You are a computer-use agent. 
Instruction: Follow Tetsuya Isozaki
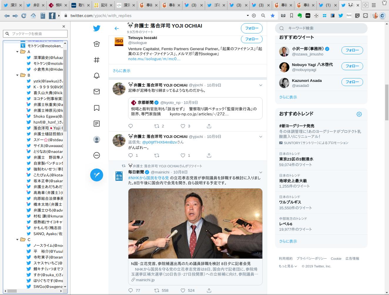click(x=252, y=39)
